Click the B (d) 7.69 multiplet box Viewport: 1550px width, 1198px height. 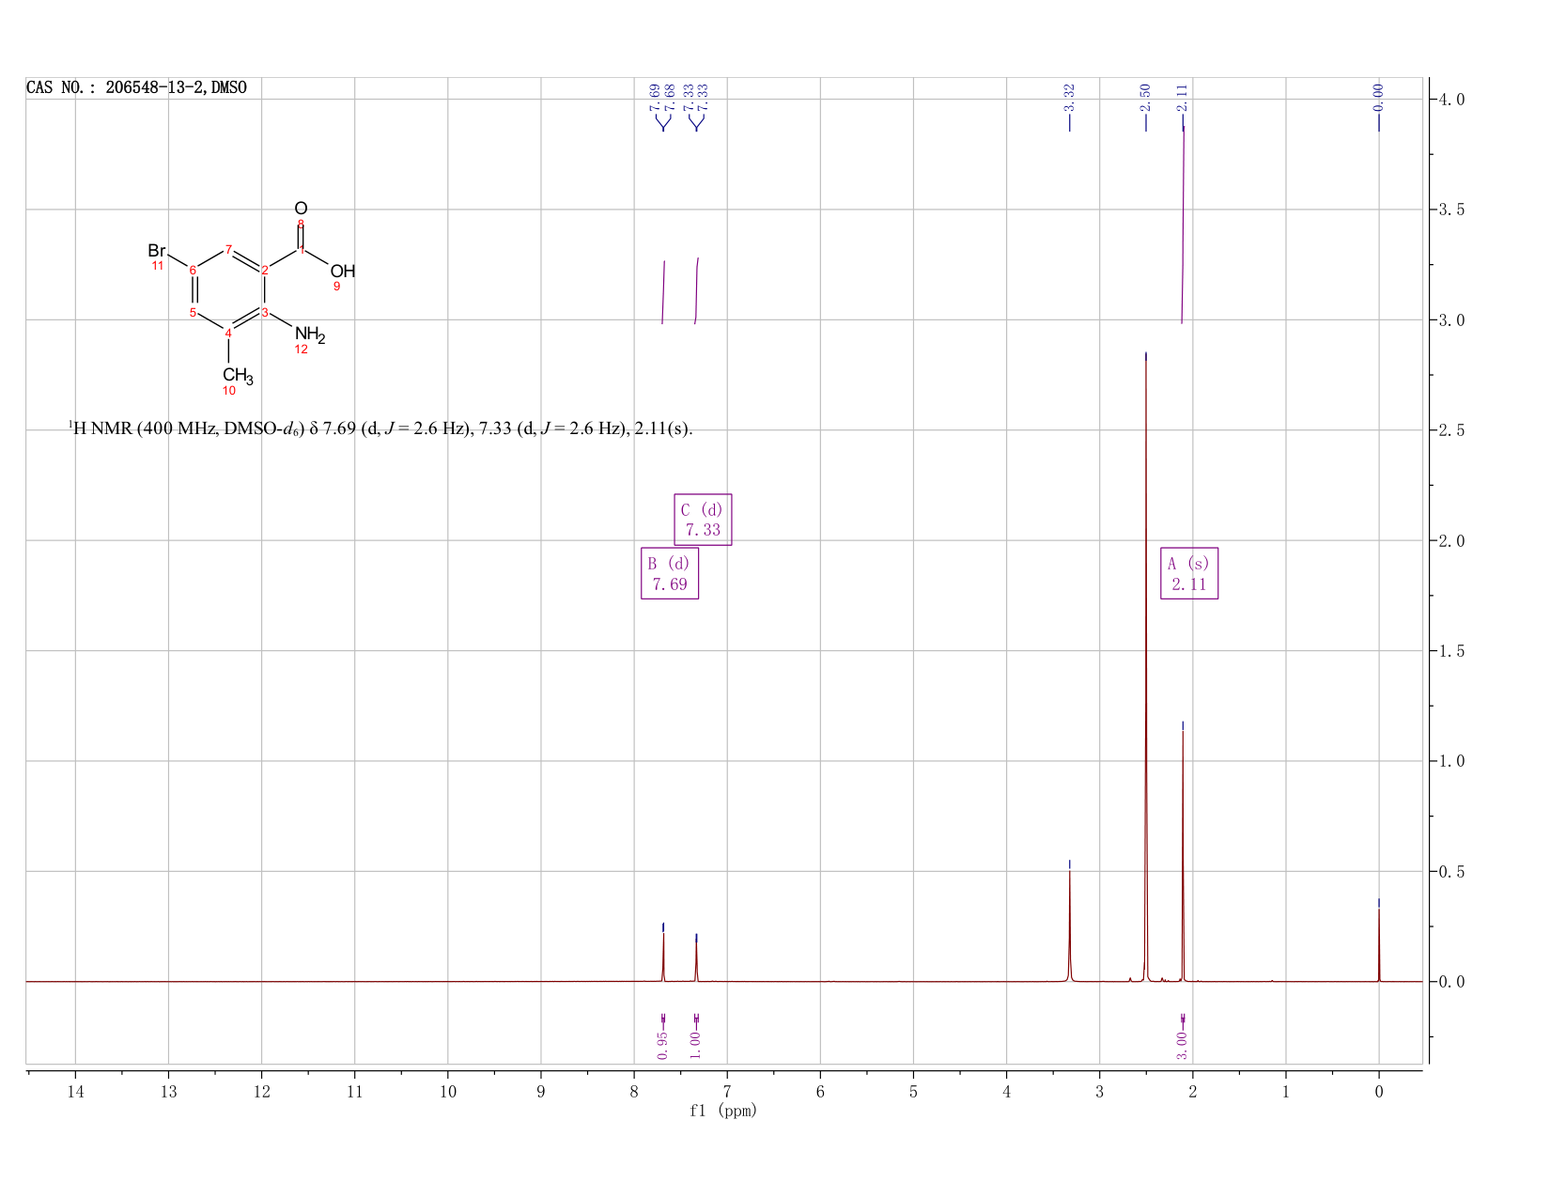tap(670, 573)
